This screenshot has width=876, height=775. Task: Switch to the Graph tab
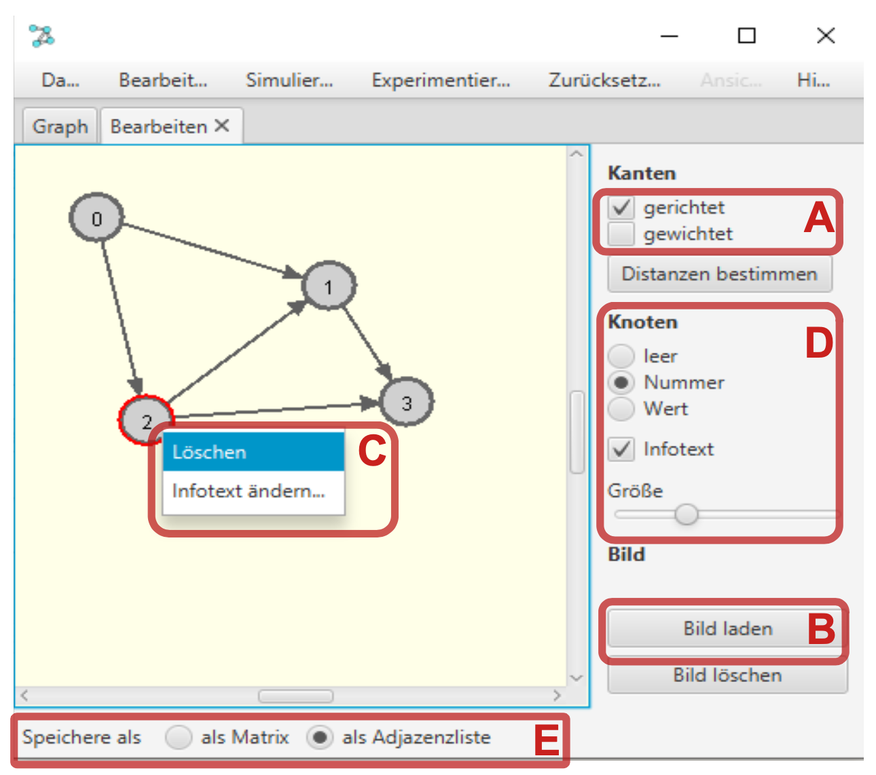[x=60, y=126]
